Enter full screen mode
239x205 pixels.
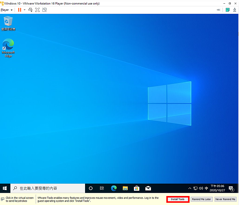37,10
